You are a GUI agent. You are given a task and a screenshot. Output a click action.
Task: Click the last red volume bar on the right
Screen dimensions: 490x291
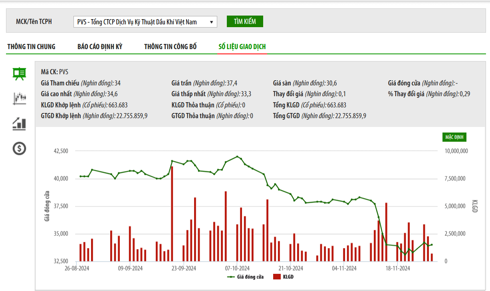432,257
